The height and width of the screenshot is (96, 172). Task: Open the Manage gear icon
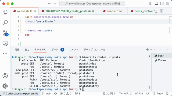click(5, 86)
